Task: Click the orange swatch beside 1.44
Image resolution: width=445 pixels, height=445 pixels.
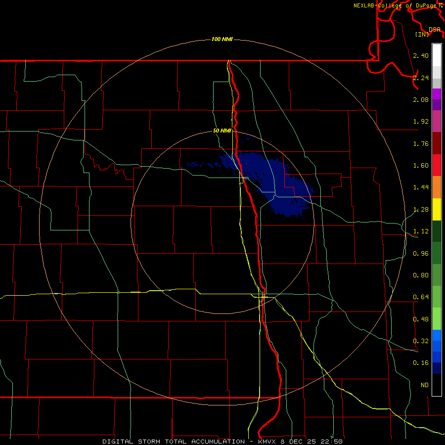Action: point(437,187)
